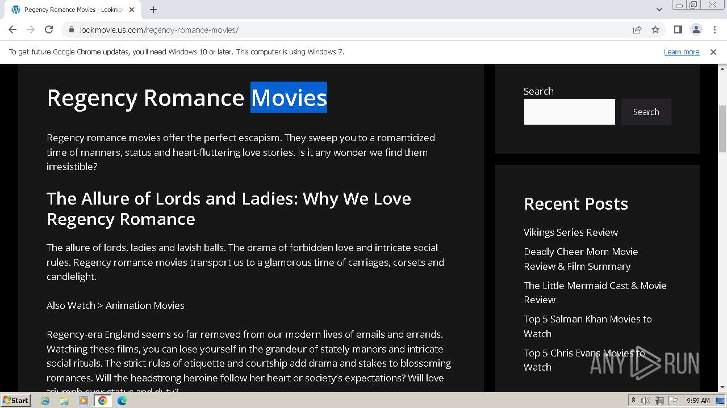
Task: Open Vikings Series Review post
Action: pyautogui.click(x=571, y=232)
